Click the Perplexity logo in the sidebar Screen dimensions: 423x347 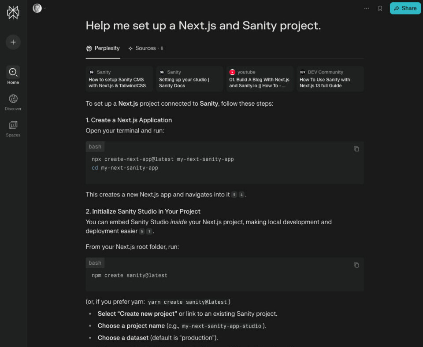tap(13, 12)
